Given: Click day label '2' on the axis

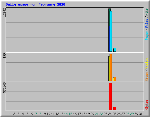Looking at the screenshot, I should (14, 114).
